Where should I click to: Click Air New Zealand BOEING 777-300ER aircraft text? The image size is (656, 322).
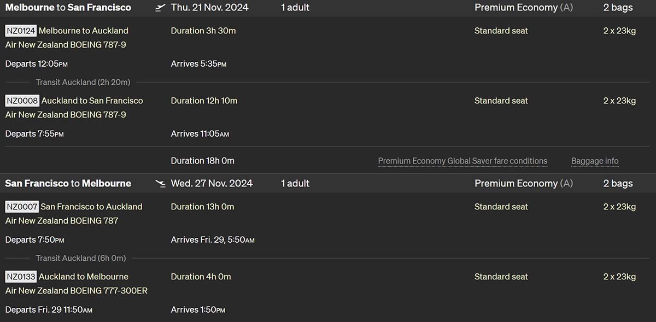[77, 291]
